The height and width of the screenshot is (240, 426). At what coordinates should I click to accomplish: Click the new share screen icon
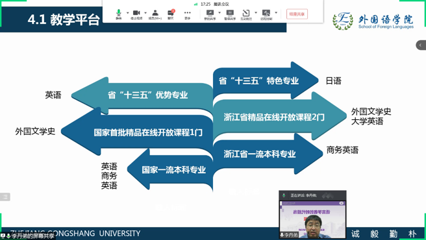pyautogui.click(x=210, y=14)
